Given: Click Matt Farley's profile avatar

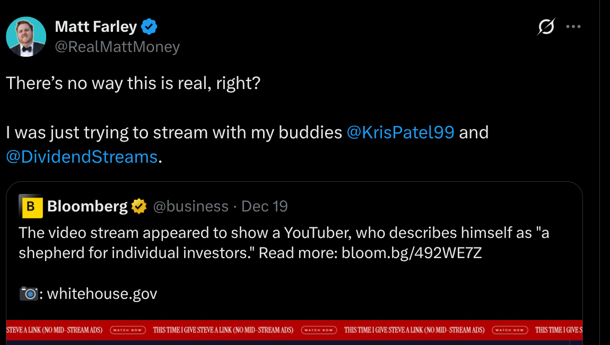Looking at the screenshot, I should [26, 37].
